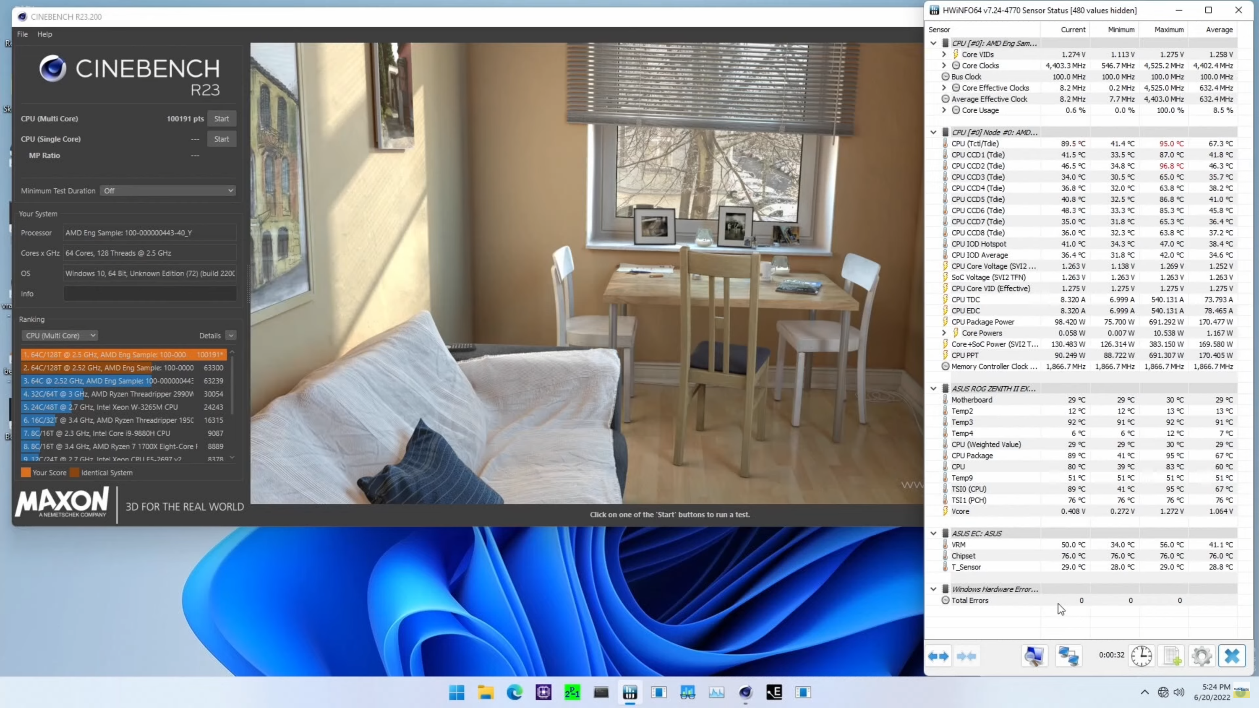Click the HWiNFO expand columns arrows icon
The width and height of the screenshot is (1259, 708).
tap(938, 656)
